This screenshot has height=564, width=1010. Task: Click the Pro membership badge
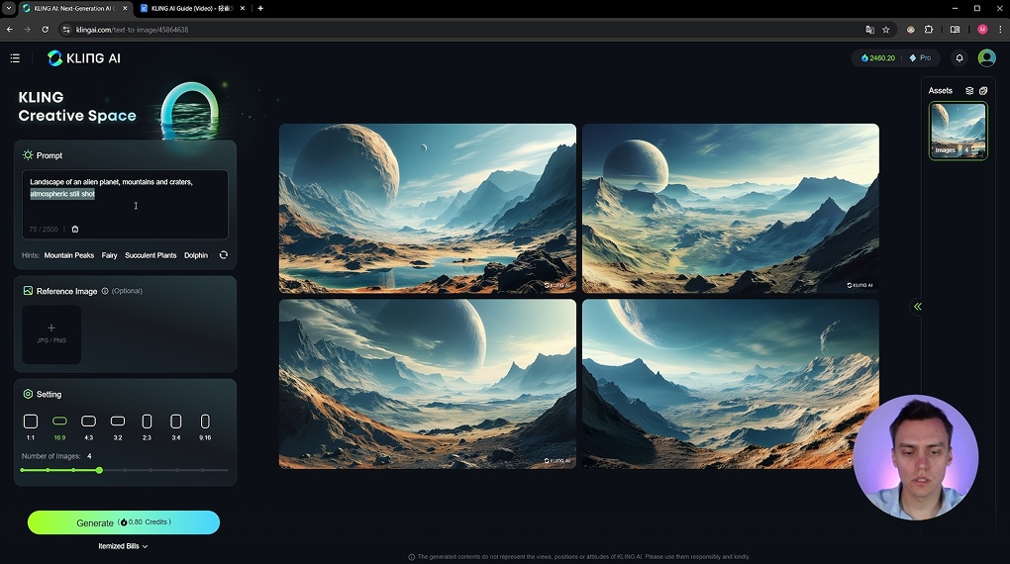(920, 58)
